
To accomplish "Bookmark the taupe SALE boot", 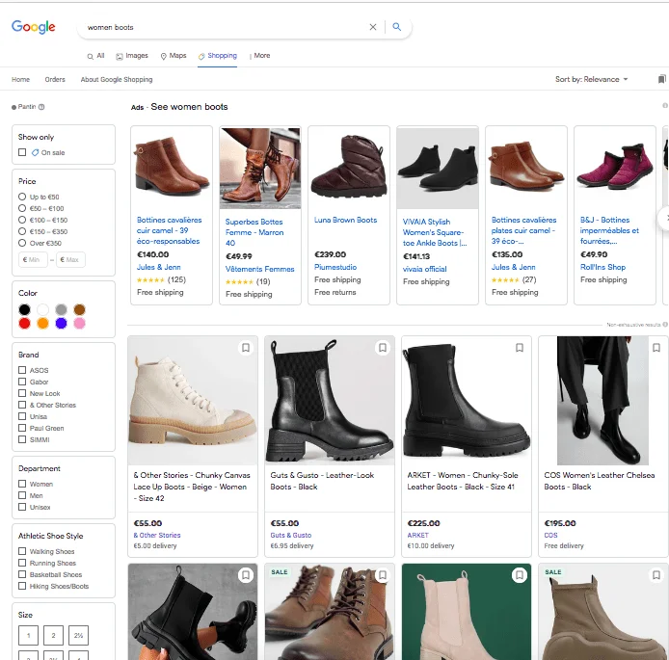I will (x=656, y=575).
